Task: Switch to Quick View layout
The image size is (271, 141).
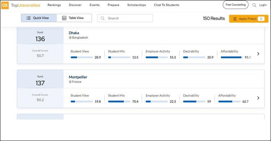Action: (39, 18)
